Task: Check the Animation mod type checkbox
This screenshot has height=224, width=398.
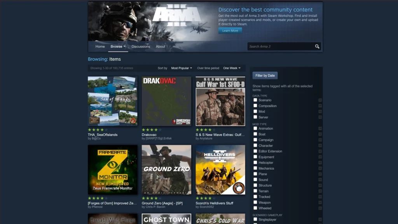Action: pyautogui.click(x=255, y=128)
